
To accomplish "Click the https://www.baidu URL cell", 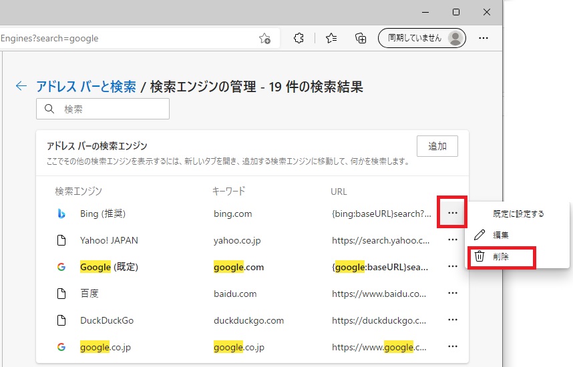I will click(x=379, y=294).
